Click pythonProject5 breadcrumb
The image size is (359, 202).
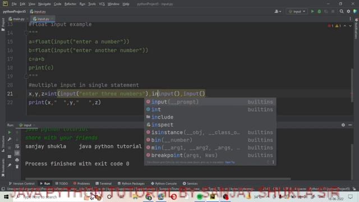pos(14,11)
